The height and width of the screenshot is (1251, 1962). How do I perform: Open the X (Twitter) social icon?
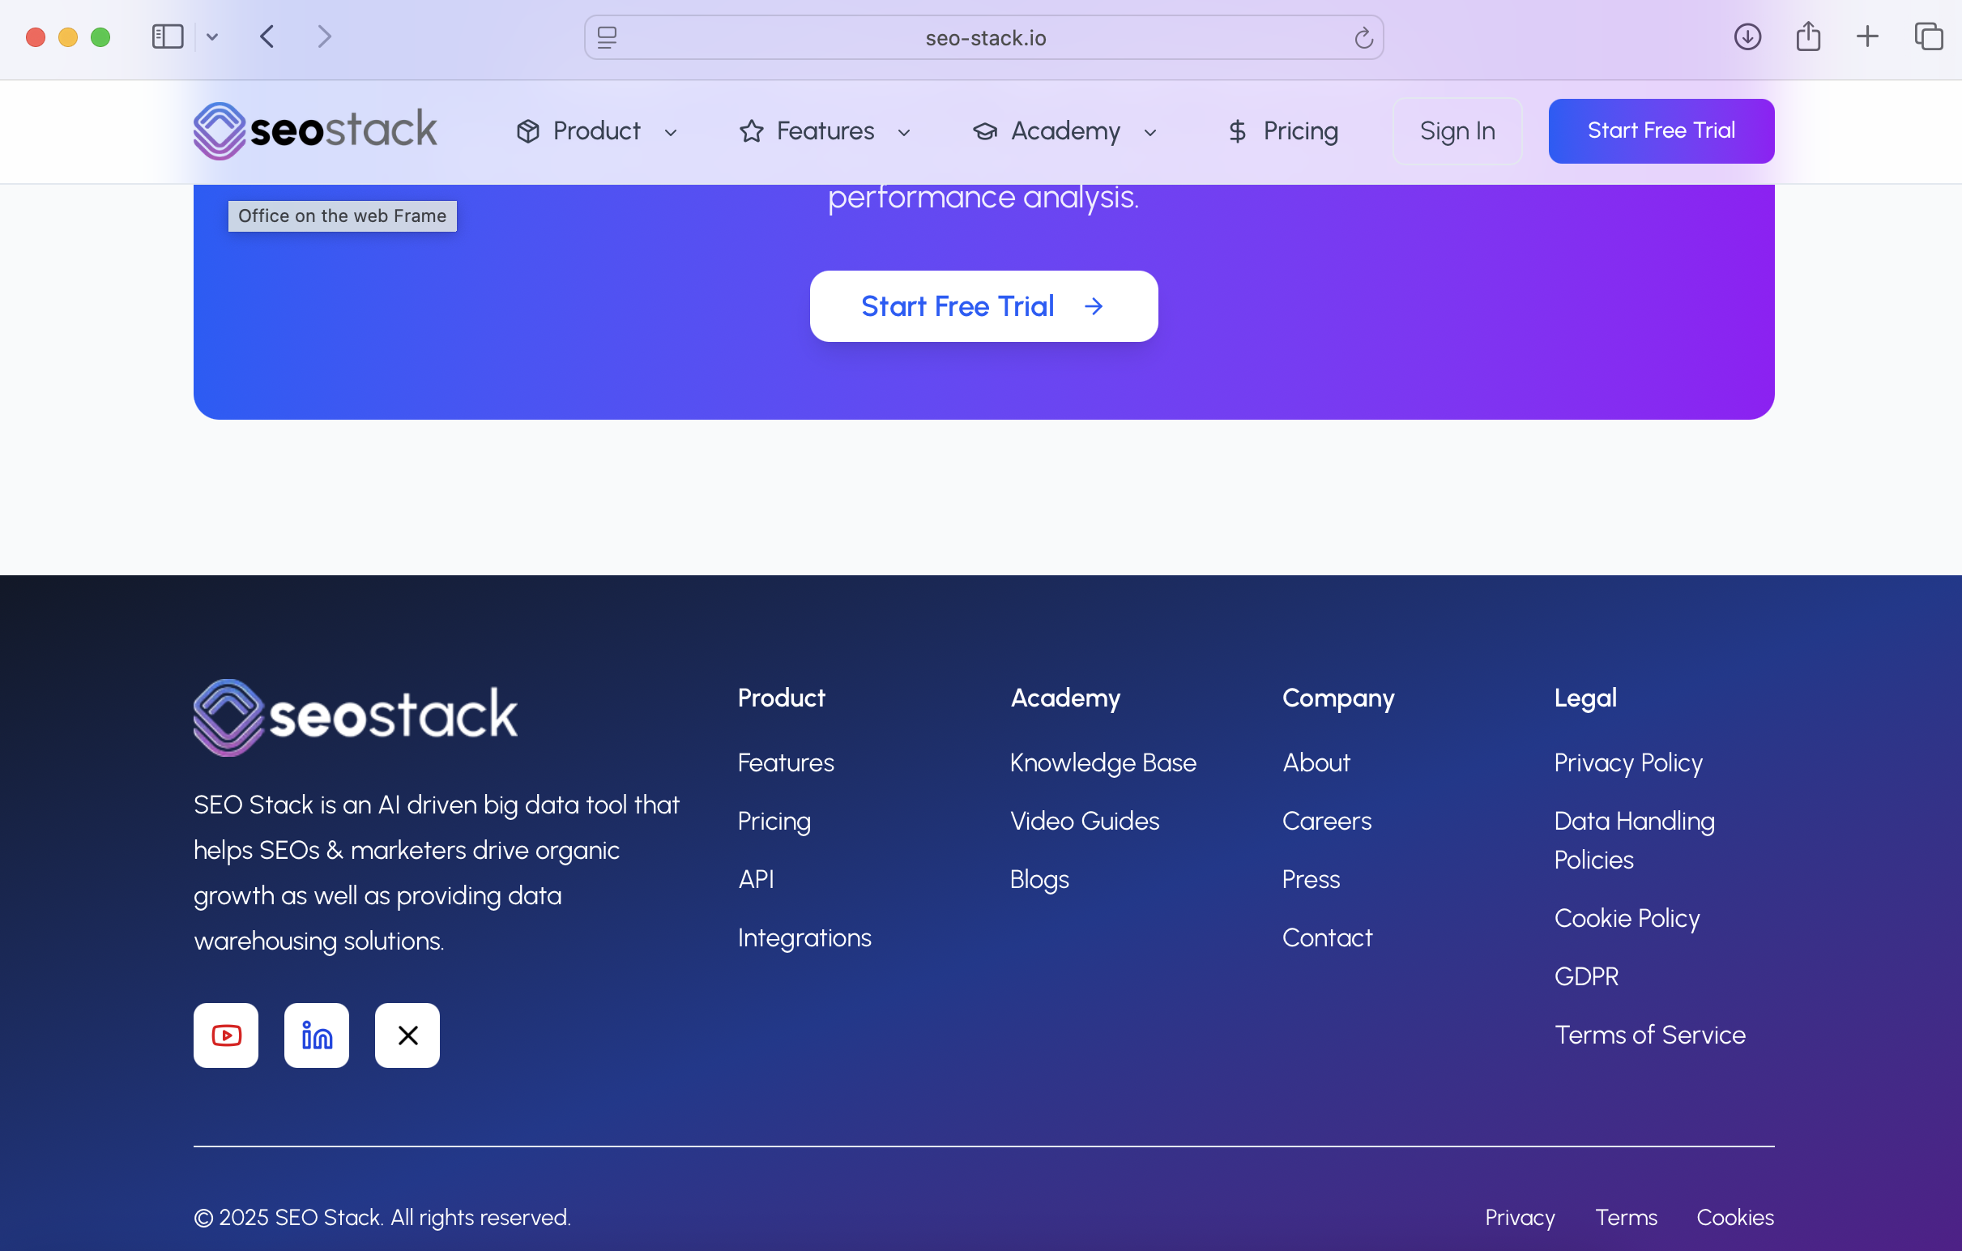407,1035
